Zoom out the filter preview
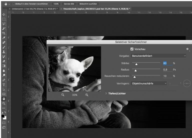 [63, 95]
